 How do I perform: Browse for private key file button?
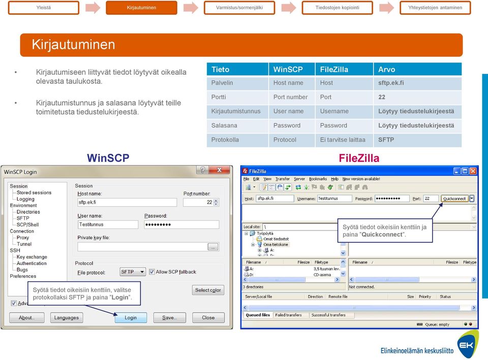pyautogui.click(x=213, y=247)
